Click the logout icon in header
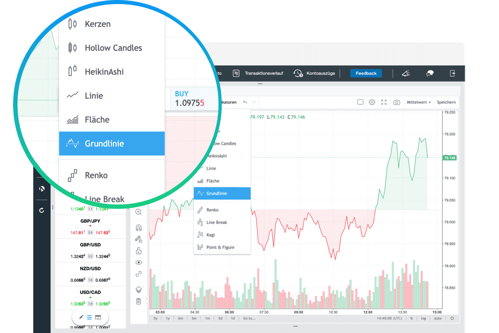 click(453, 73)
